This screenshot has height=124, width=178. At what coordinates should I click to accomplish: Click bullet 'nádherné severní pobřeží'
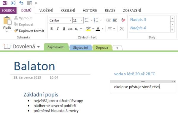55,106
